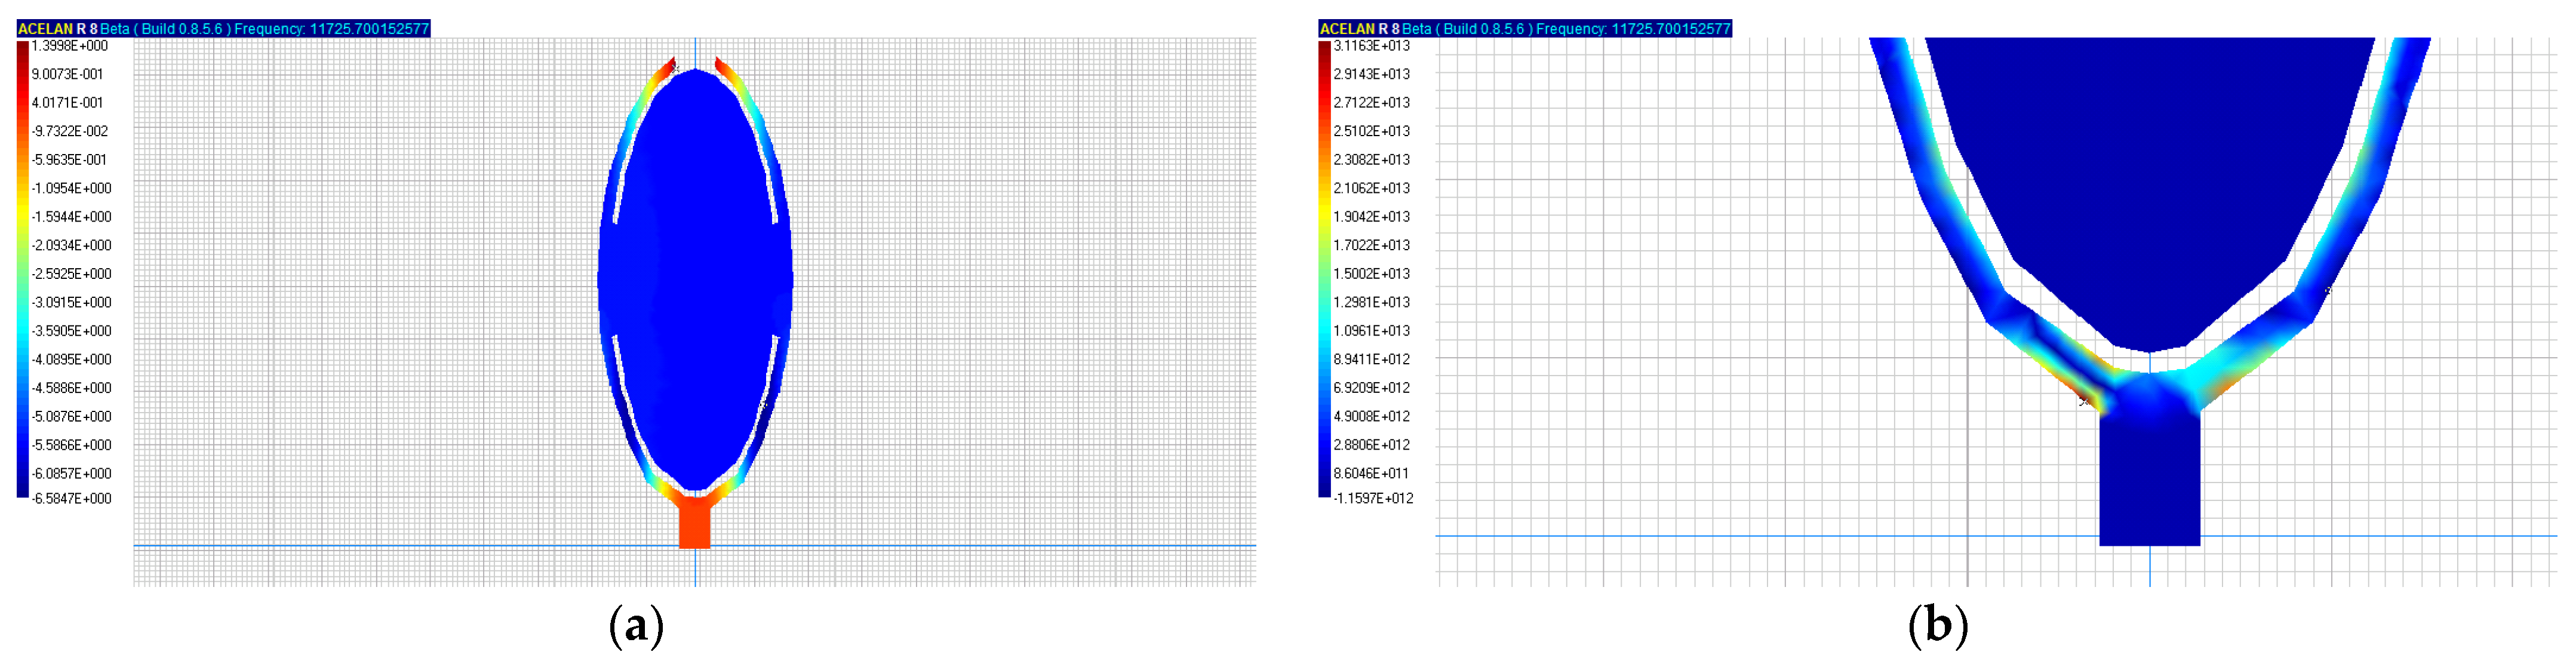Screen dimensions: 2576x670
Task: Select legend value 2.8806E+012
Action: coord(1372,445)
